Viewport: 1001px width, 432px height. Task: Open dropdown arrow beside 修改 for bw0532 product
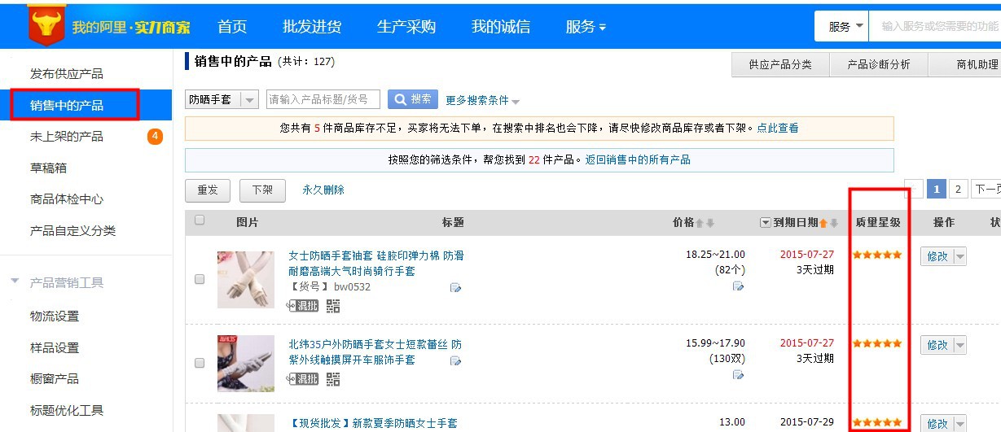959,256
